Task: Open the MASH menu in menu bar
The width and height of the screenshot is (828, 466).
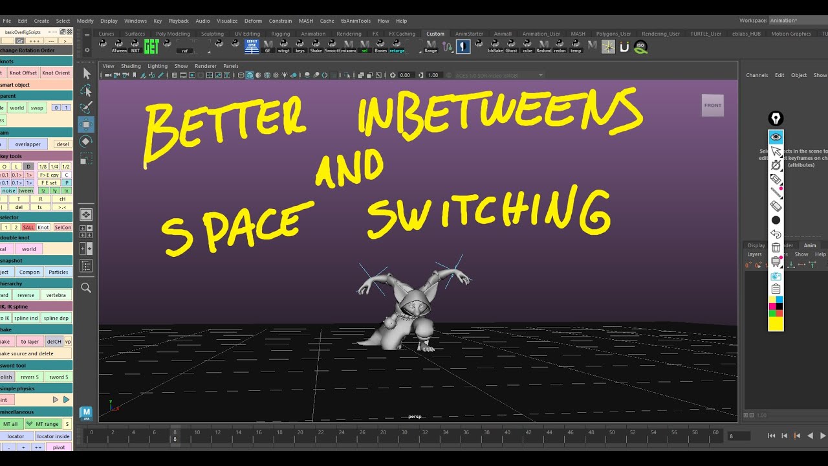Action: (x=306, y=21)
